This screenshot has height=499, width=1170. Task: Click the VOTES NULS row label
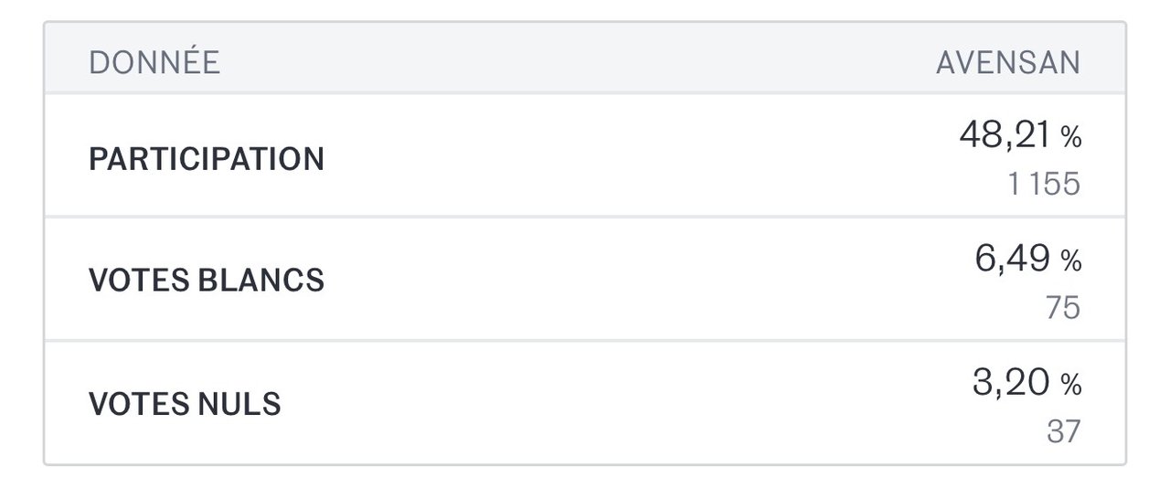[x=185, y=403]
